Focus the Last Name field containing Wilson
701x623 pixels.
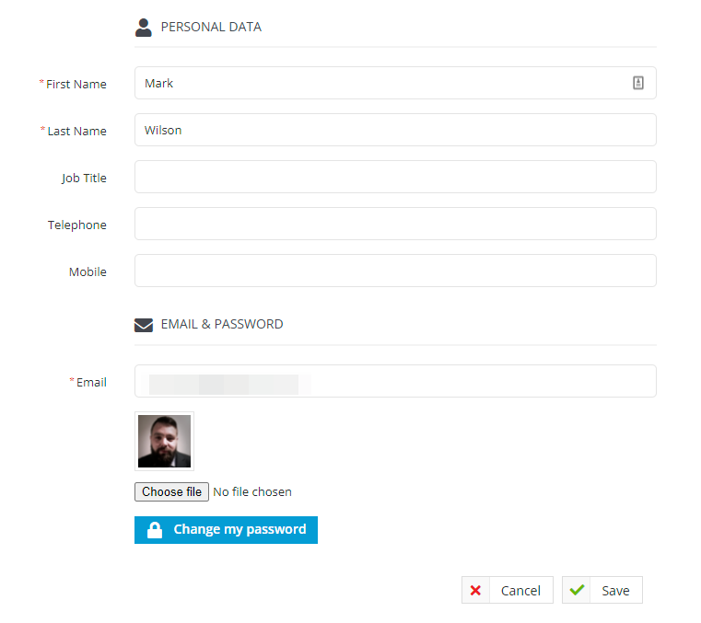(x=395, y=130)
